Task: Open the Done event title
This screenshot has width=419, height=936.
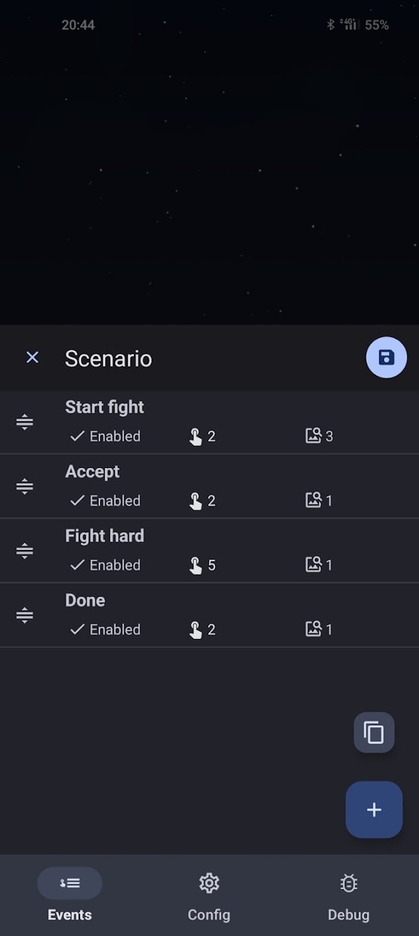Action: point(85,601)
